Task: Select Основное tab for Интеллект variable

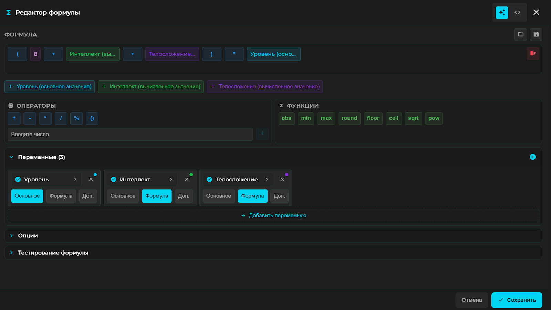Action: point(123,196)
